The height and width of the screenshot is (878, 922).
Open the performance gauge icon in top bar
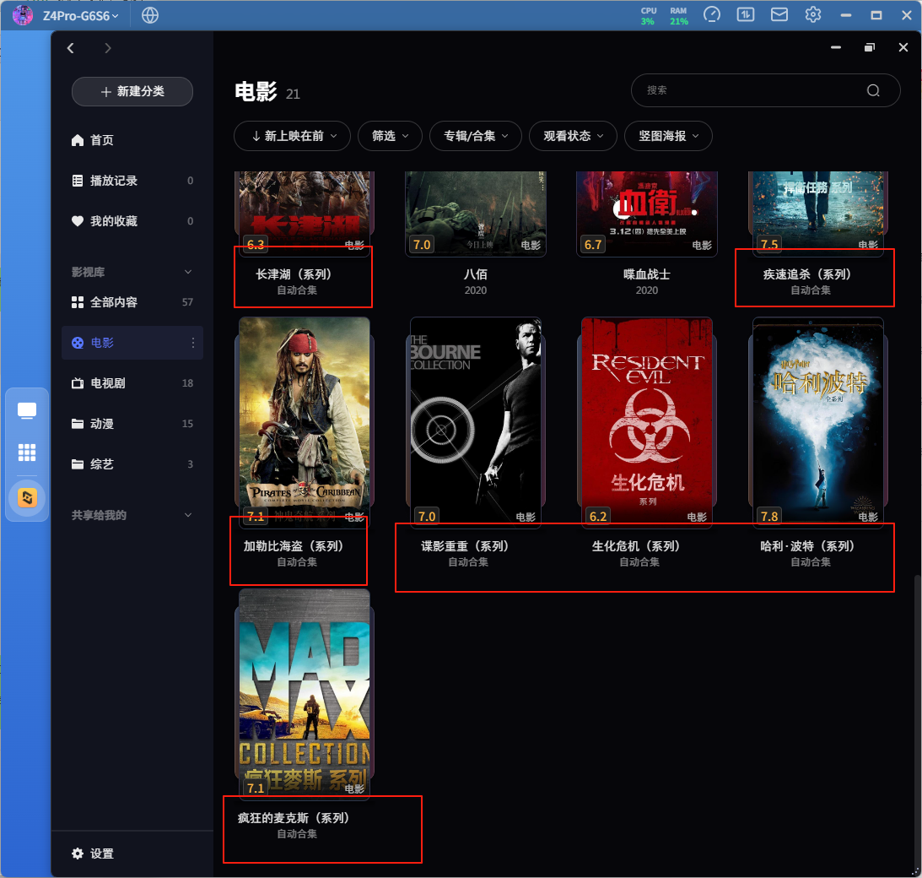711,14
